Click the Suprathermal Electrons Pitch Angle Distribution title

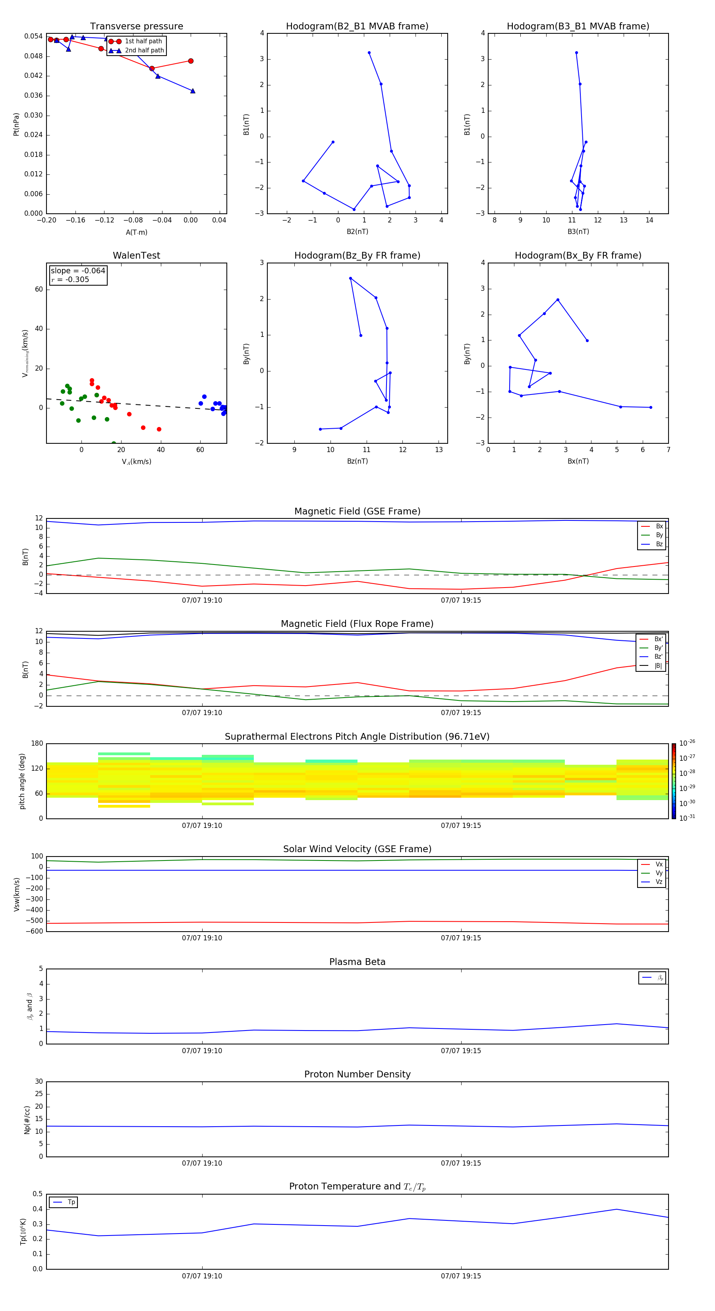[x=357, y=737]
